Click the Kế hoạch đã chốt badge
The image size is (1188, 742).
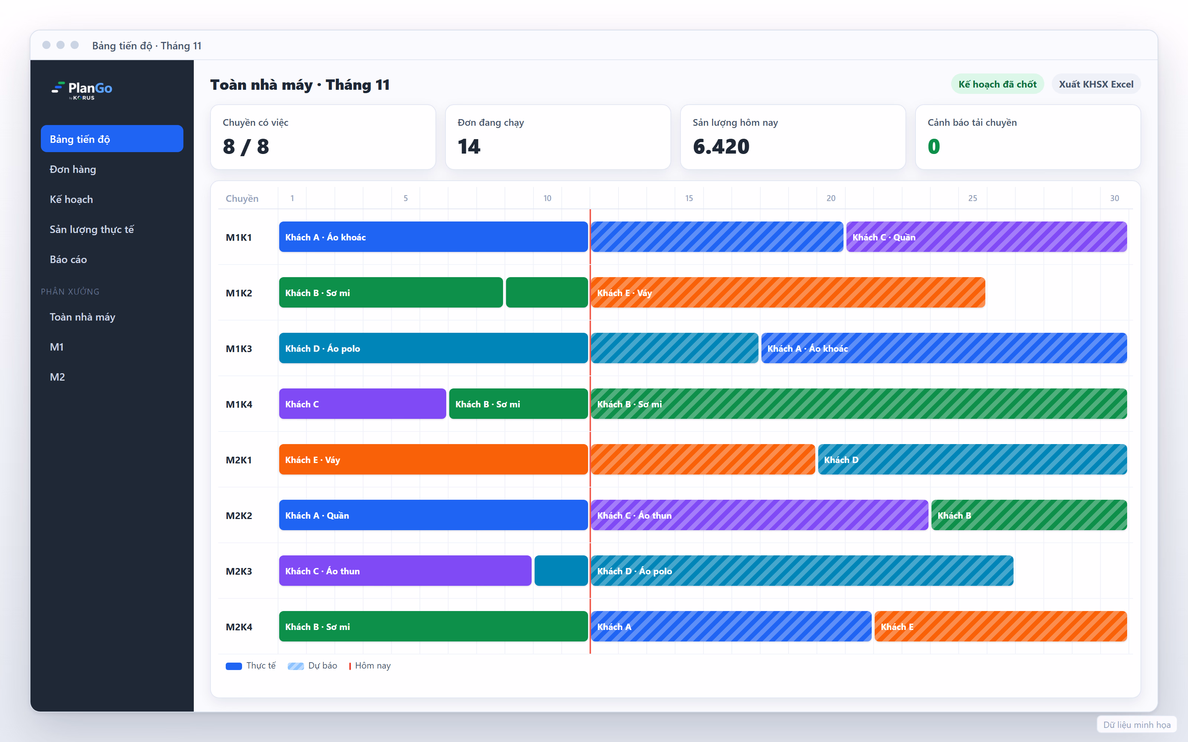[997, 84]
